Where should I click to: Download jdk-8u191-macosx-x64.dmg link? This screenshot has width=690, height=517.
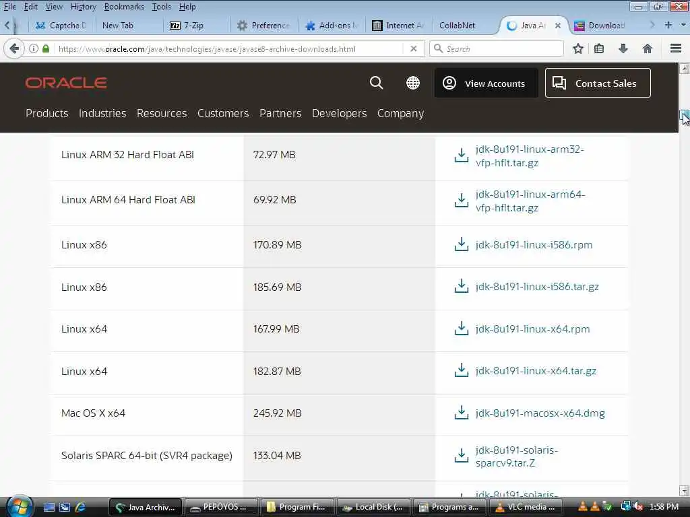(x=540, y=413)
